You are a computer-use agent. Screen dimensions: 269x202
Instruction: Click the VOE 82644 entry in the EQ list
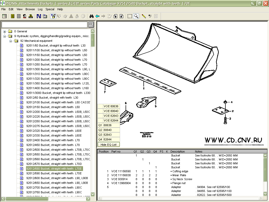111,120
